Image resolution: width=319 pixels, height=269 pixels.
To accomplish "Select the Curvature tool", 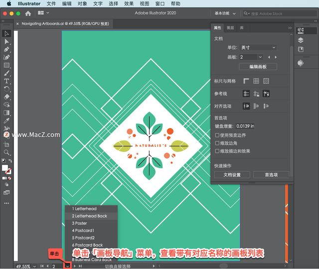I will point(6,57).
